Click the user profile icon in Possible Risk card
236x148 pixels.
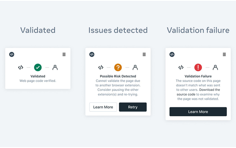tap(135, 67)
